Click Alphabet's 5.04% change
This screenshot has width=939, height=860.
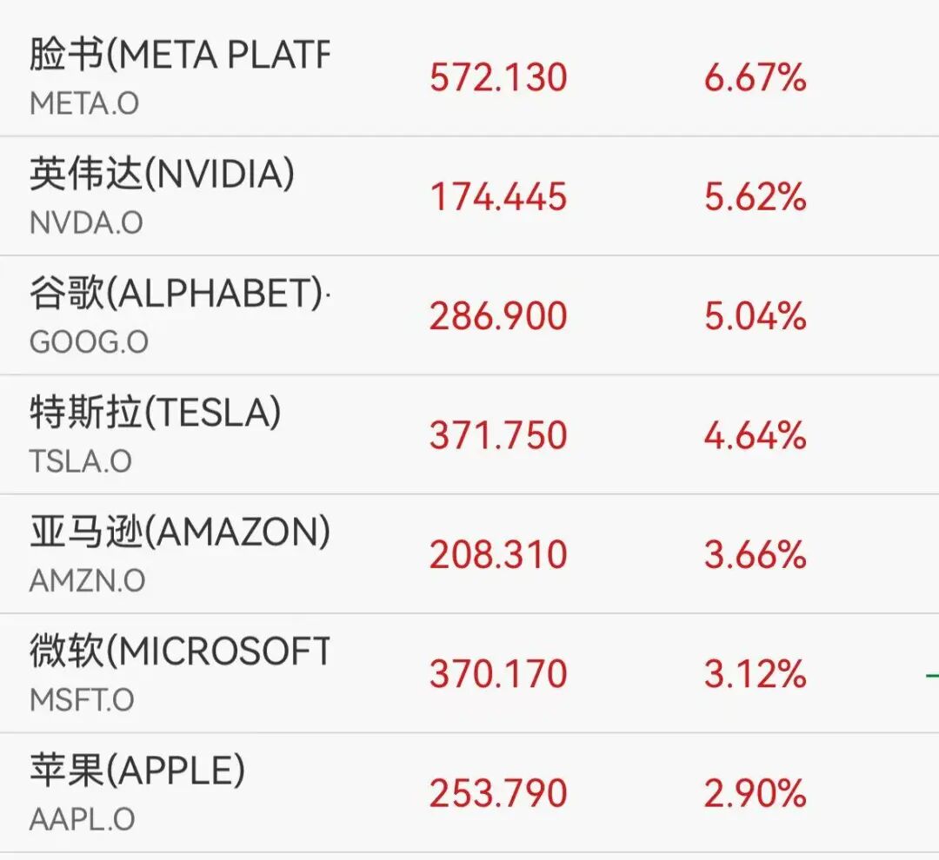755,316
